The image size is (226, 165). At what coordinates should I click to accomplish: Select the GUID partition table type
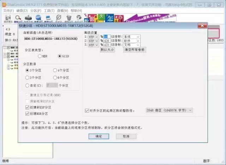click(64, 56)
